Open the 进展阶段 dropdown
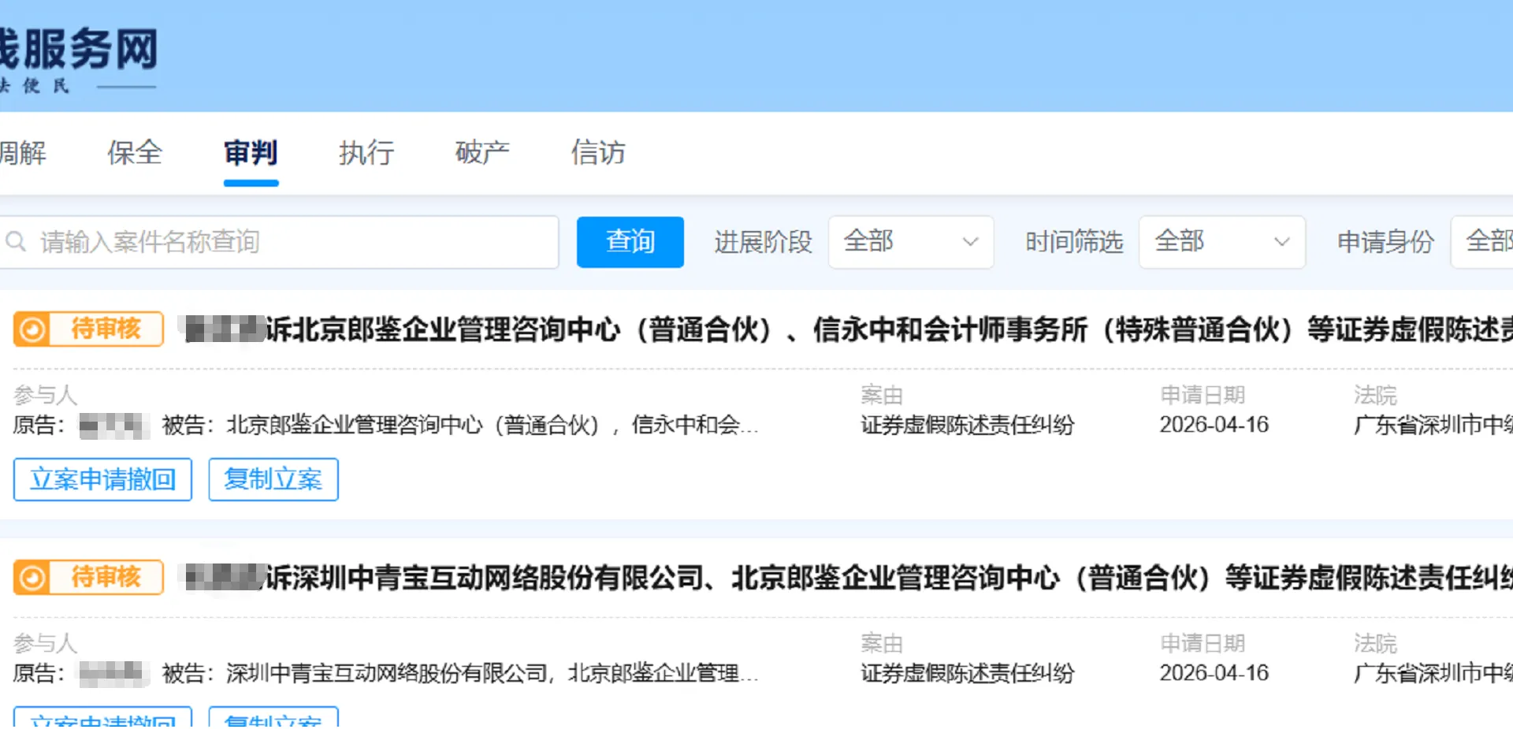 pos(910,242)
